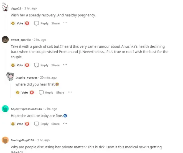Downvote Inspire_Forever's reply

point(32,92)
